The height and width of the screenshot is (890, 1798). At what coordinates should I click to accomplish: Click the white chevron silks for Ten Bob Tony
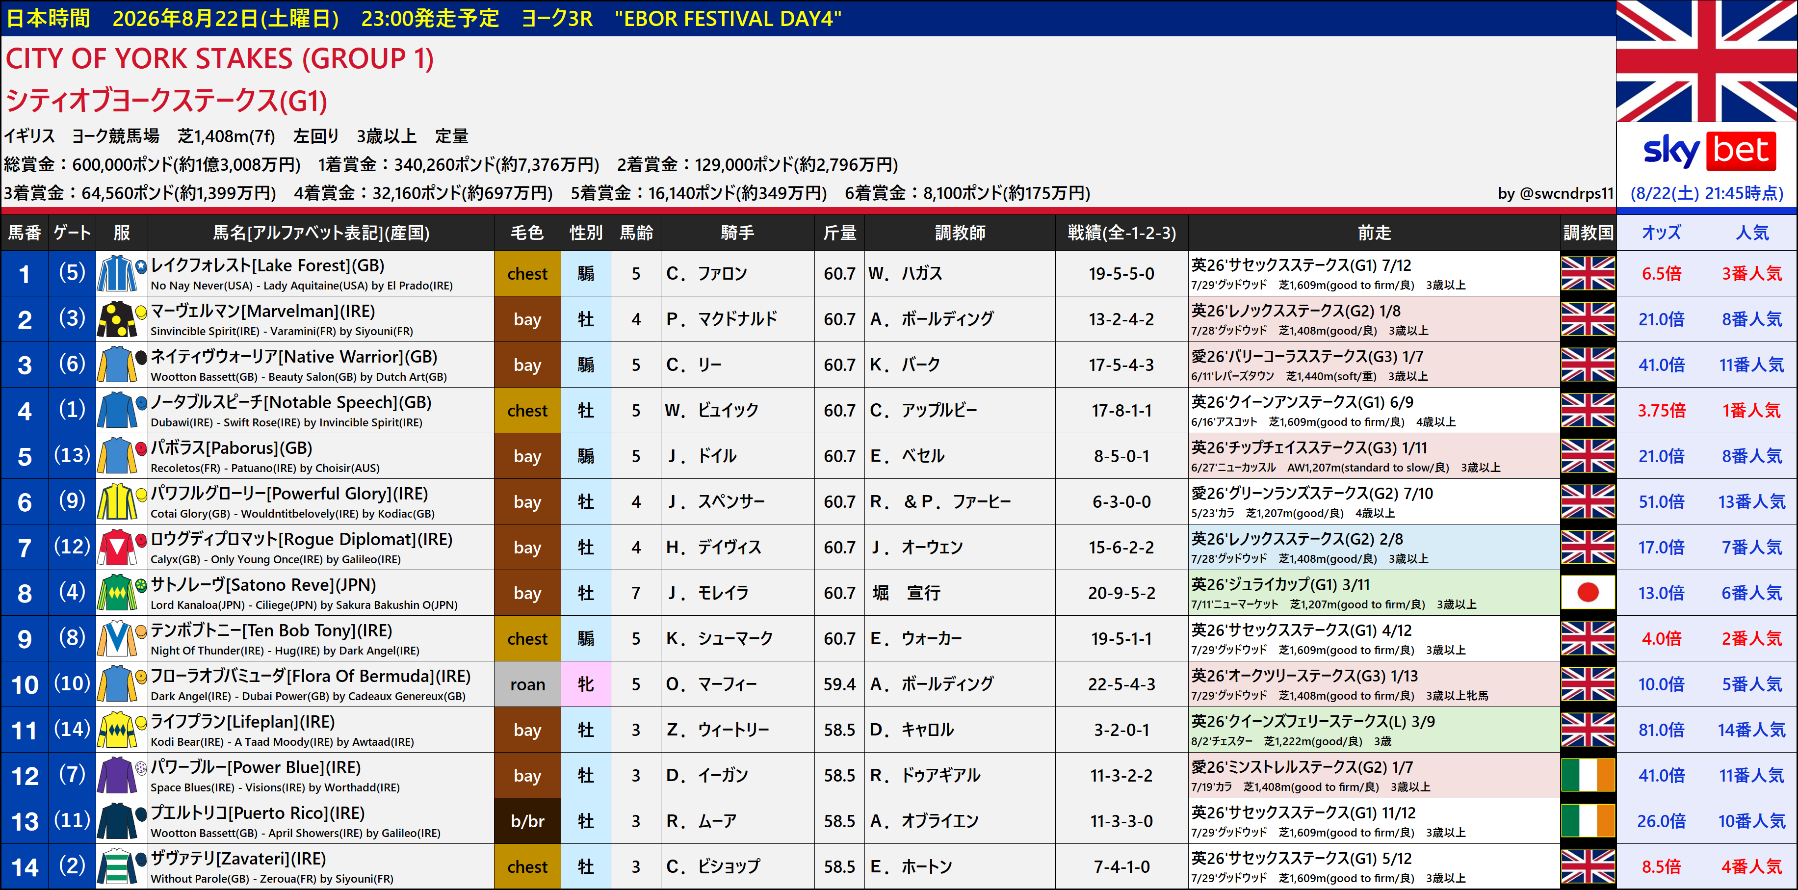(x=122, y=638)
